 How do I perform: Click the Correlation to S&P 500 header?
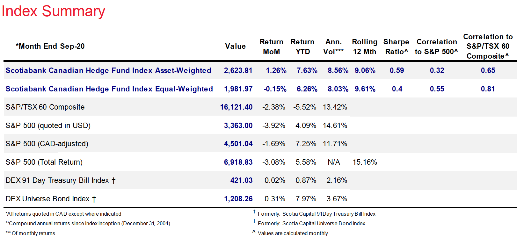[436, 47]
